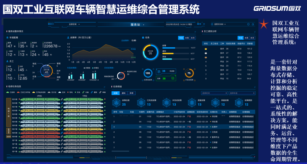Click the 保留故障 hexagon icon
The image size is (307, 164).
[x=215, y=102]
